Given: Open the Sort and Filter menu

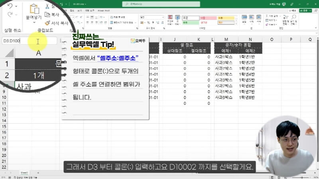Looking at the screenshot, I should click(x=286, y=20).
